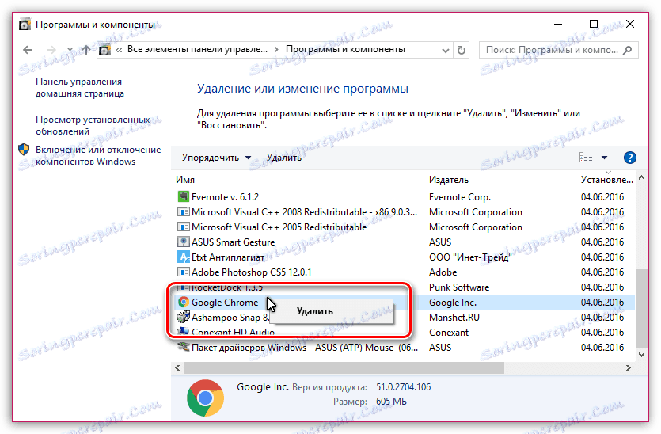
Task: Go up one level with the Up arrow
Action: 86,50
